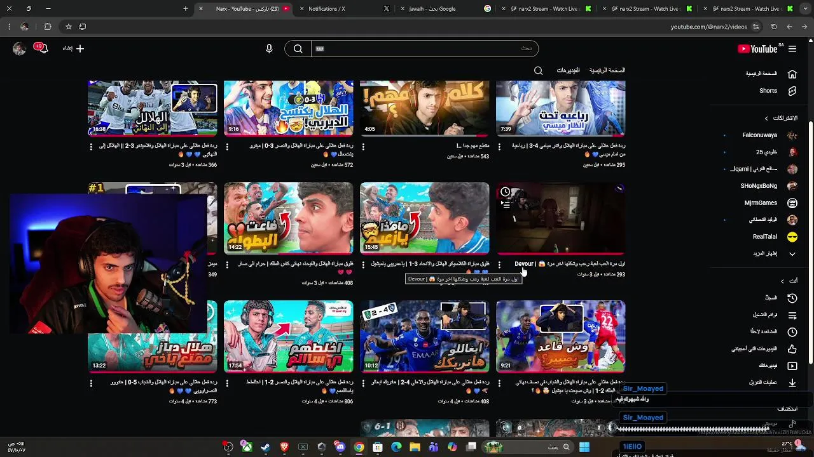814x457 pixels.
Task: Open options menu for 10:12 video
Action: coord(363,383)
